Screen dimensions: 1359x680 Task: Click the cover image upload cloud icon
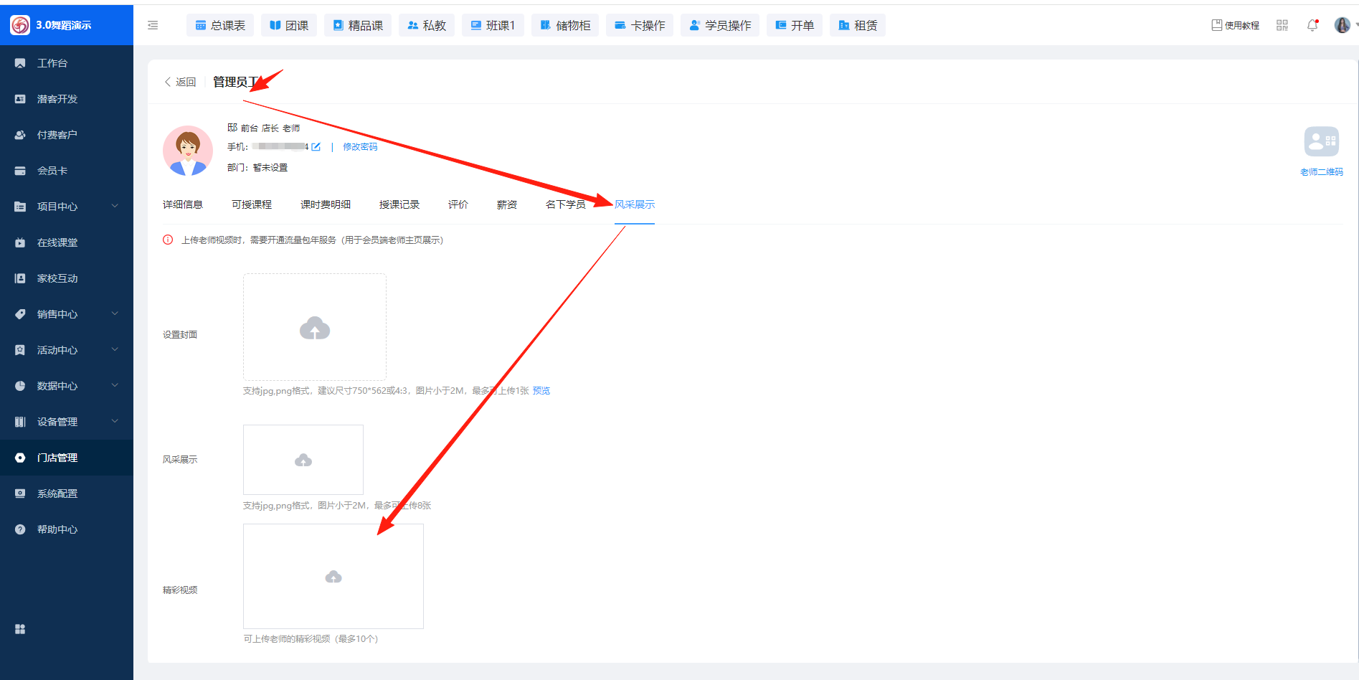point(315,328)
